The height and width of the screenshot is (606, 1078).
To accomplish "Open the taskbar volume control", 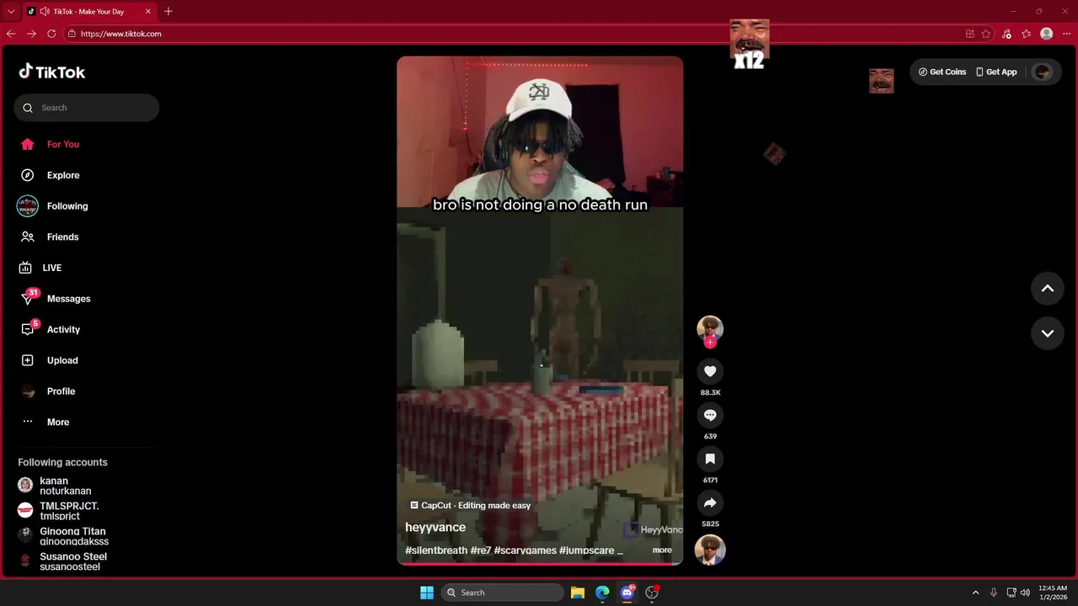I will click(1025, 593).
